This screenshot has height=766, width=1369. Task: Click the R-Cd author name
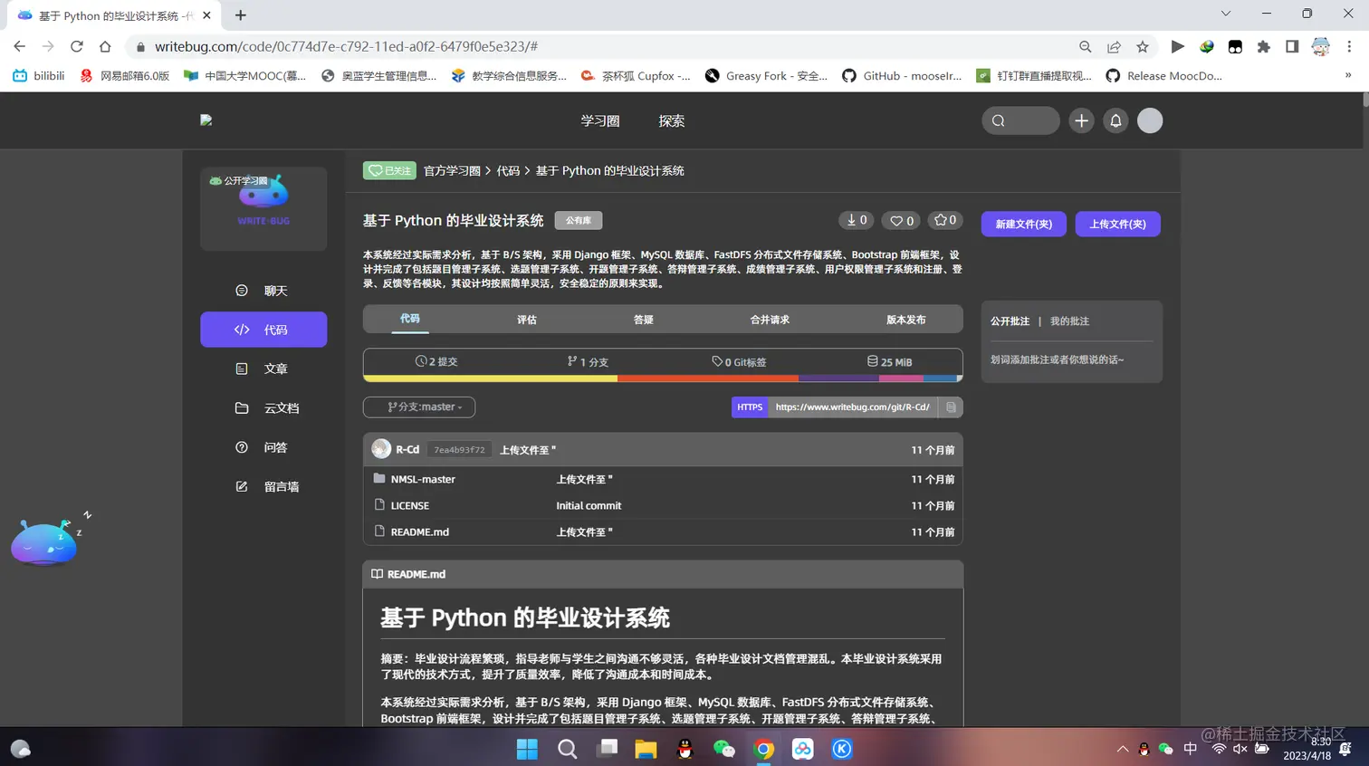pos(407,449)
